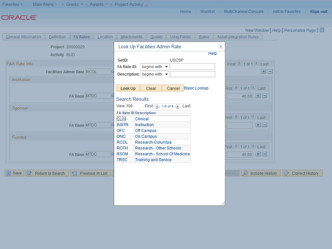Delete row in F&A Rate Info

270,72
